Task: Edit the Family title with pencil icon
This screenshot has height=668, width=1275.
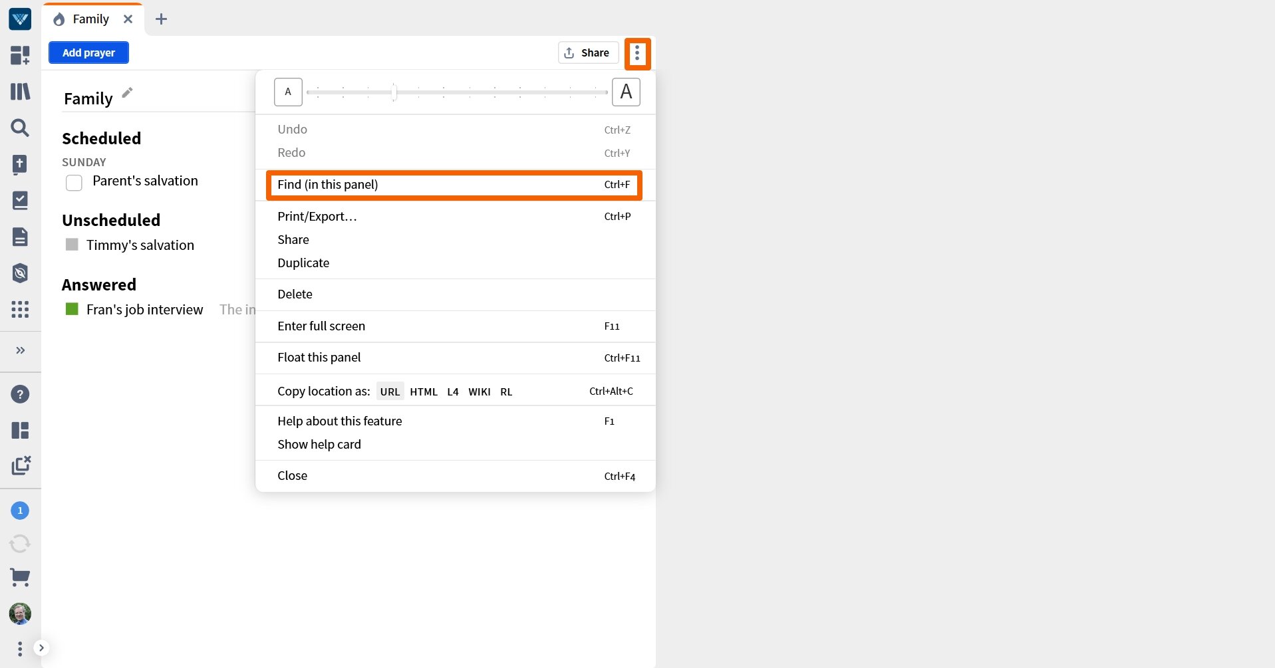Action: tap(128, 92)
